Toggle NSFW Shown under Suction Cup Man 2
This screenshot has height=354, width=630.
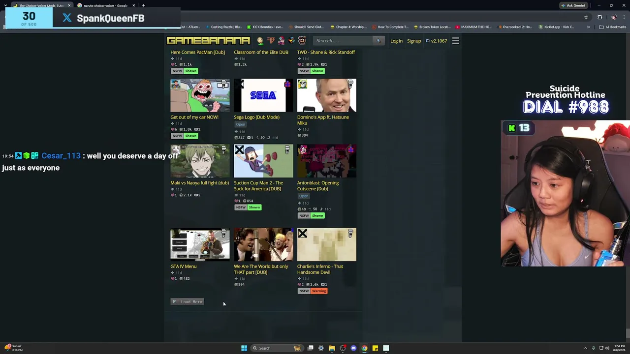pos(248,207)
